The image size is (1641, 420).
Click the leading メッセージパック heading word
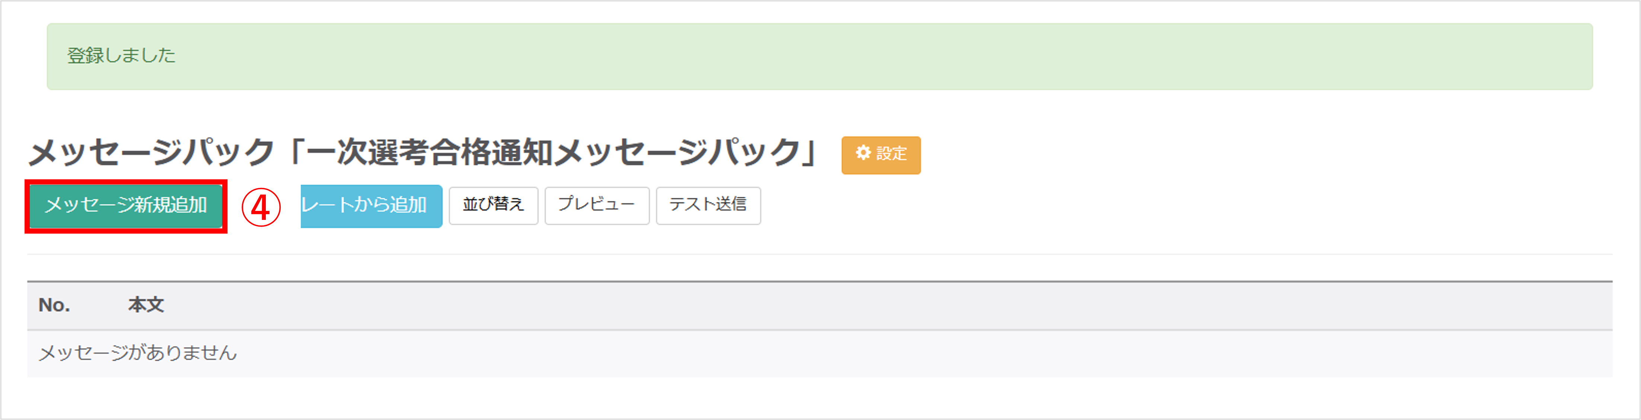(152, 153)
